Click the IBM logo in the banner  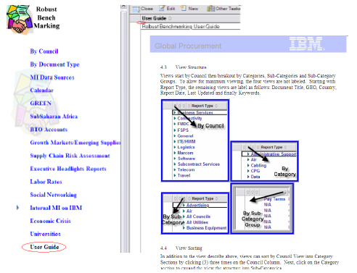306,43
